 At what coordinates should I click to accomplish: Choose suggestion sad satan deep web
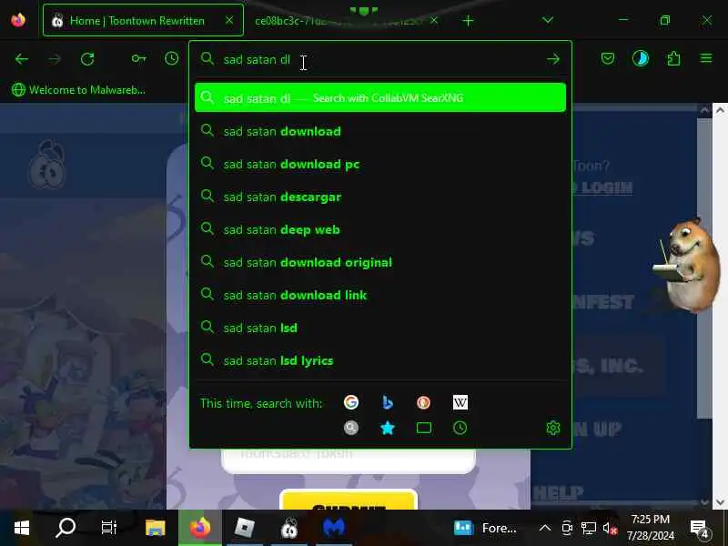[x=380, y=230]
